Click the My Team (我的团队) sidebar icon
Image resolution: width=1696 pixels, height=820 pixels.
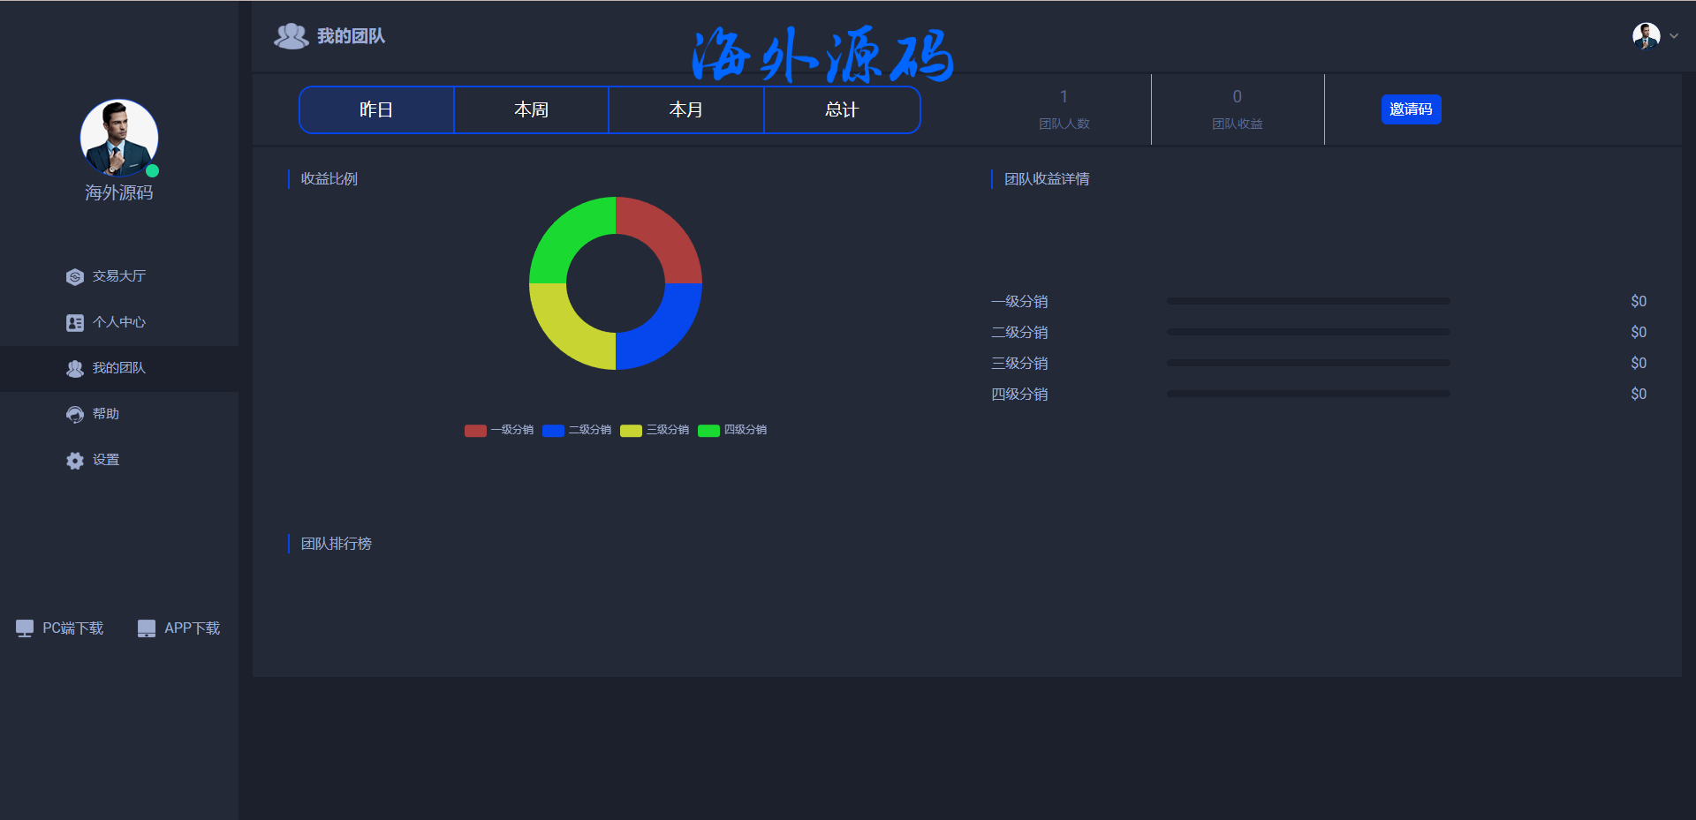(x=75, y=369)
